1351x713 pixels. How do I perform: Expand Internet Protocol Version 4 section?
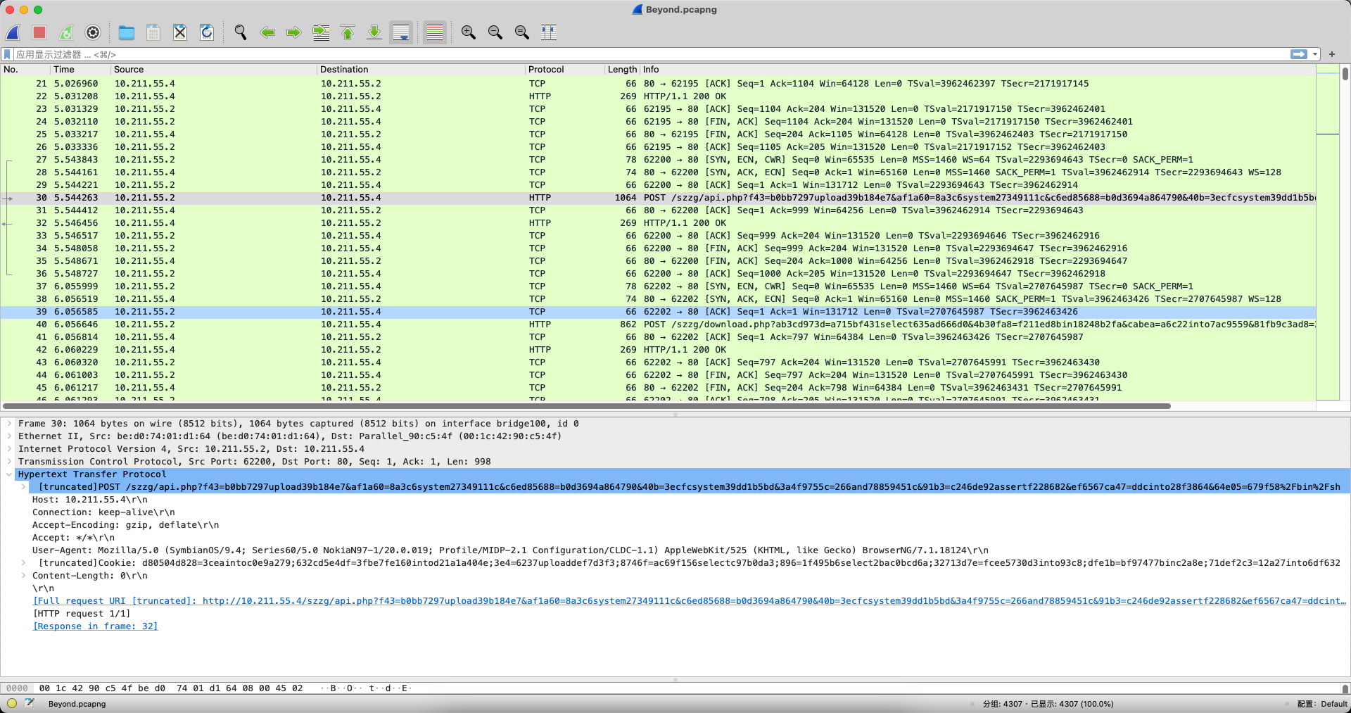(9, 449)
